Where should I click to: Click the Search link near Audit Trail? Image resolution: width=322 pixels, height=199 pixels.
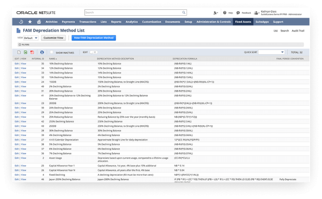(285, 31)
